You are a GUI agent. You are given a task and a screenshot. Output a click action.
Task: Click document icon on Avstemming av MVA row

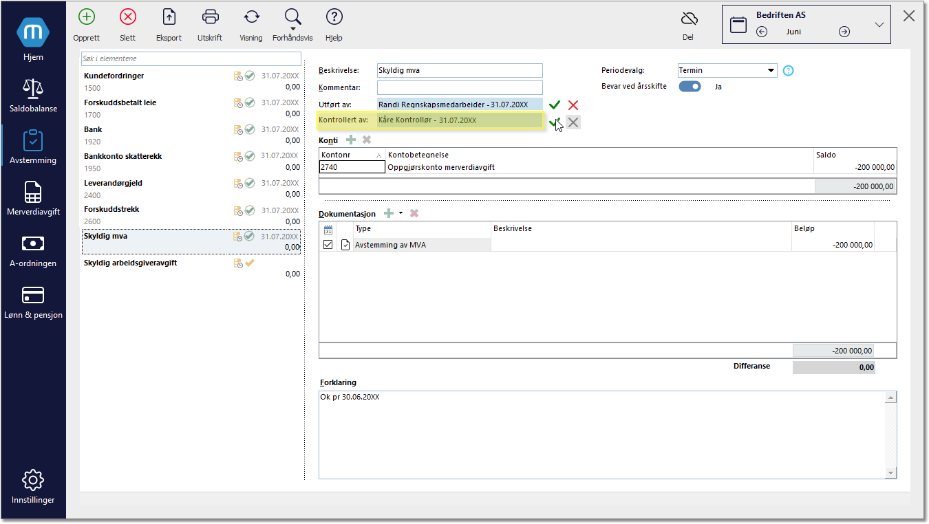[345, 245]
